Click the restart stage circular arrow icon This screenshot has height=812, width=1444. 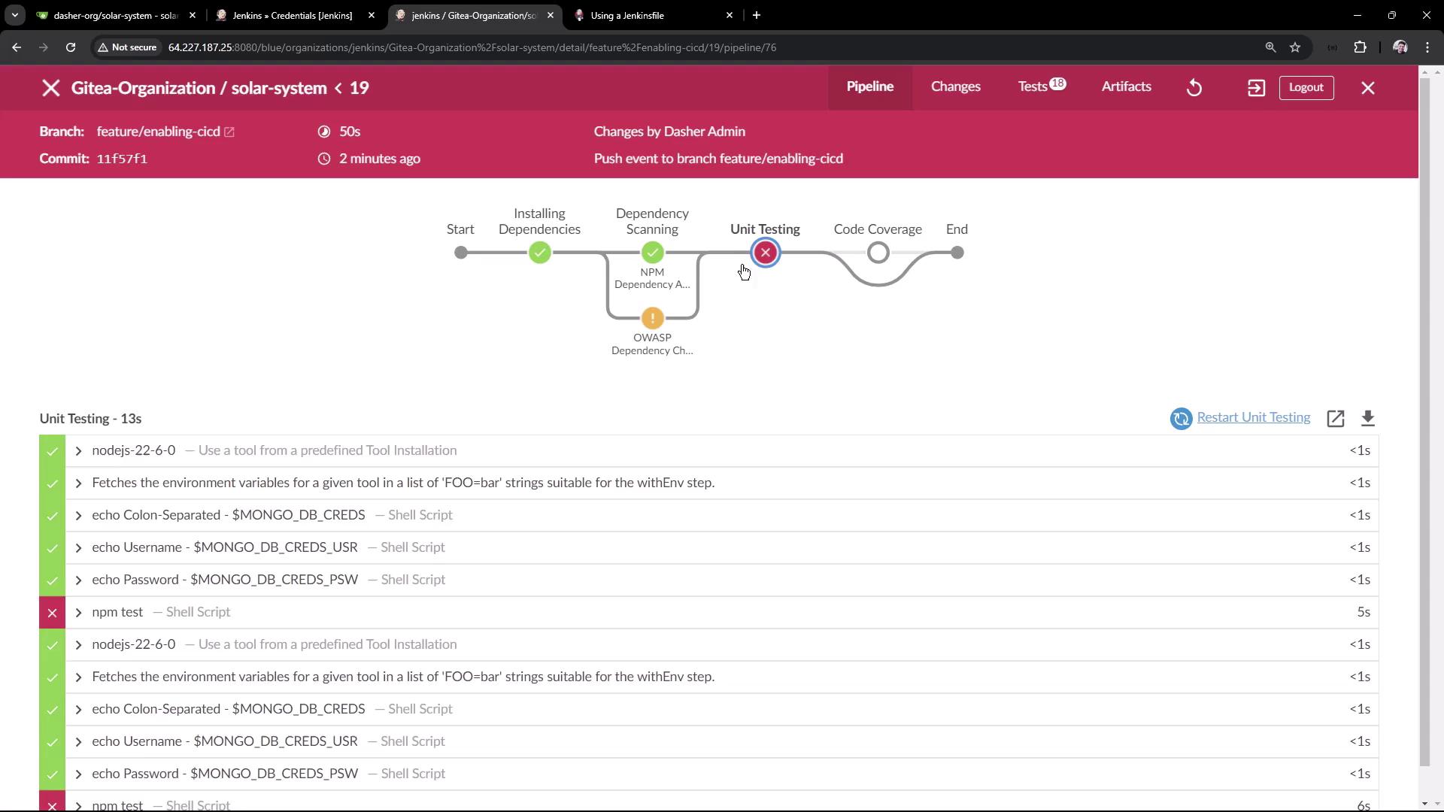tap(1181, 419)
